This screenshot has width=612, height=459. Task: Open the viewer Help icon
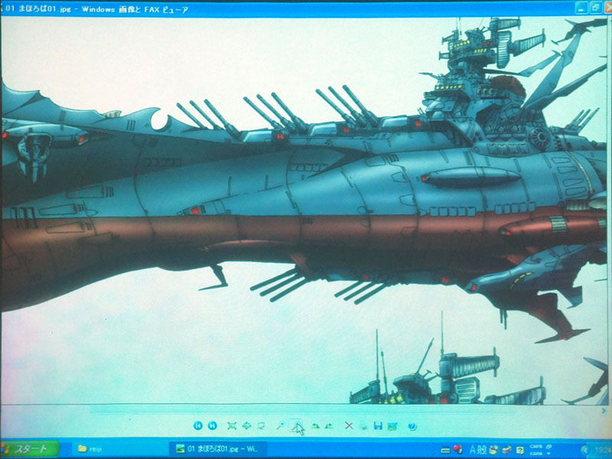point(412,425)
